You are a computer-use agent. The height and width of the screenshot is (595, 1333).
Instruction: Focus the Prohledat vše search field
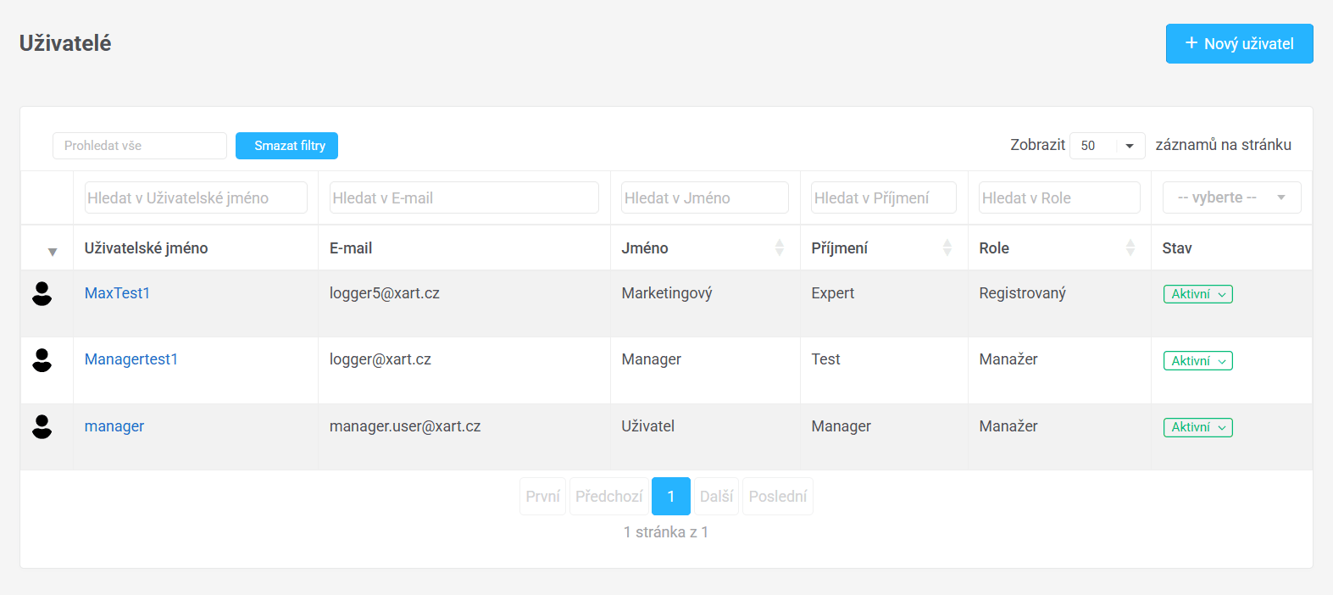pos(140,146)
